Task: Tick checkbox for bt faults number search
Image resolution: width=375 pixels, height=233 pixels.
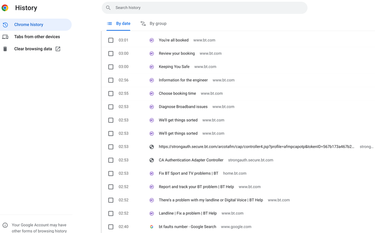Action: click(111, 227)
